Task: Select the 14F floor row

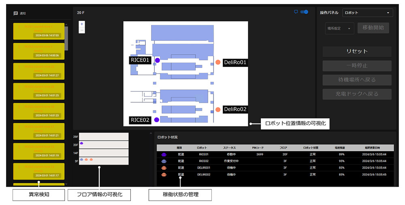Action: 104,153
